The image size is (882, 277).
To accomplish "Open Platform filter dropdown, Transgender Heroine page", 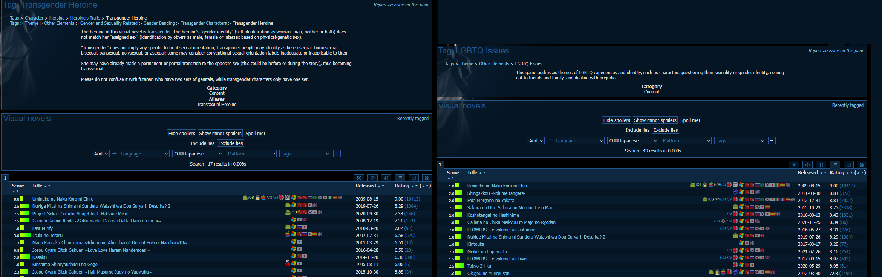I will [x=251, y=154].
